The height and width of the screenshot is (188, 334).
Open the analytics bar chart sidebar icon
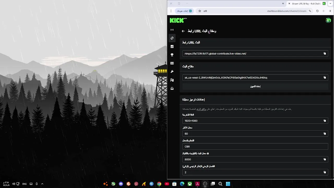[x=172, y=46]
